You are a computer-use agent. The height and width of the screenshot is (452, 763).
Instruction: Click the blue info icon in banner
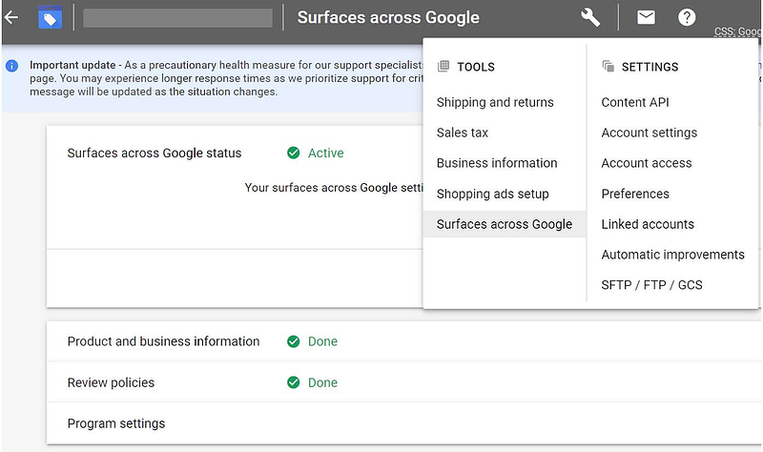(11, 66)
